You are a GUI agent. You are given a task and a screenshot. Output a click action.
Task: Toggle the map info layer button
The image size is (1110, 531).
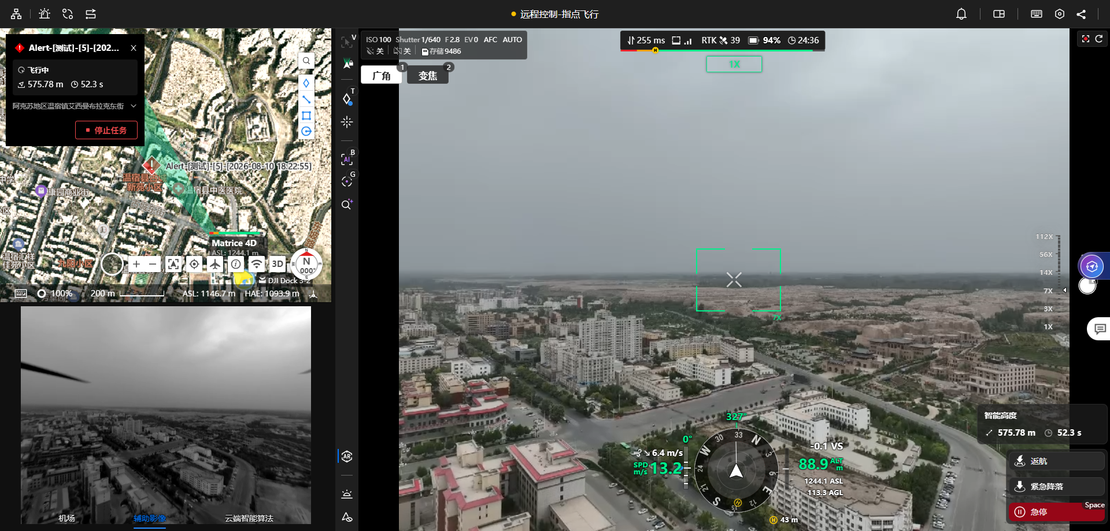coord(236,264)
